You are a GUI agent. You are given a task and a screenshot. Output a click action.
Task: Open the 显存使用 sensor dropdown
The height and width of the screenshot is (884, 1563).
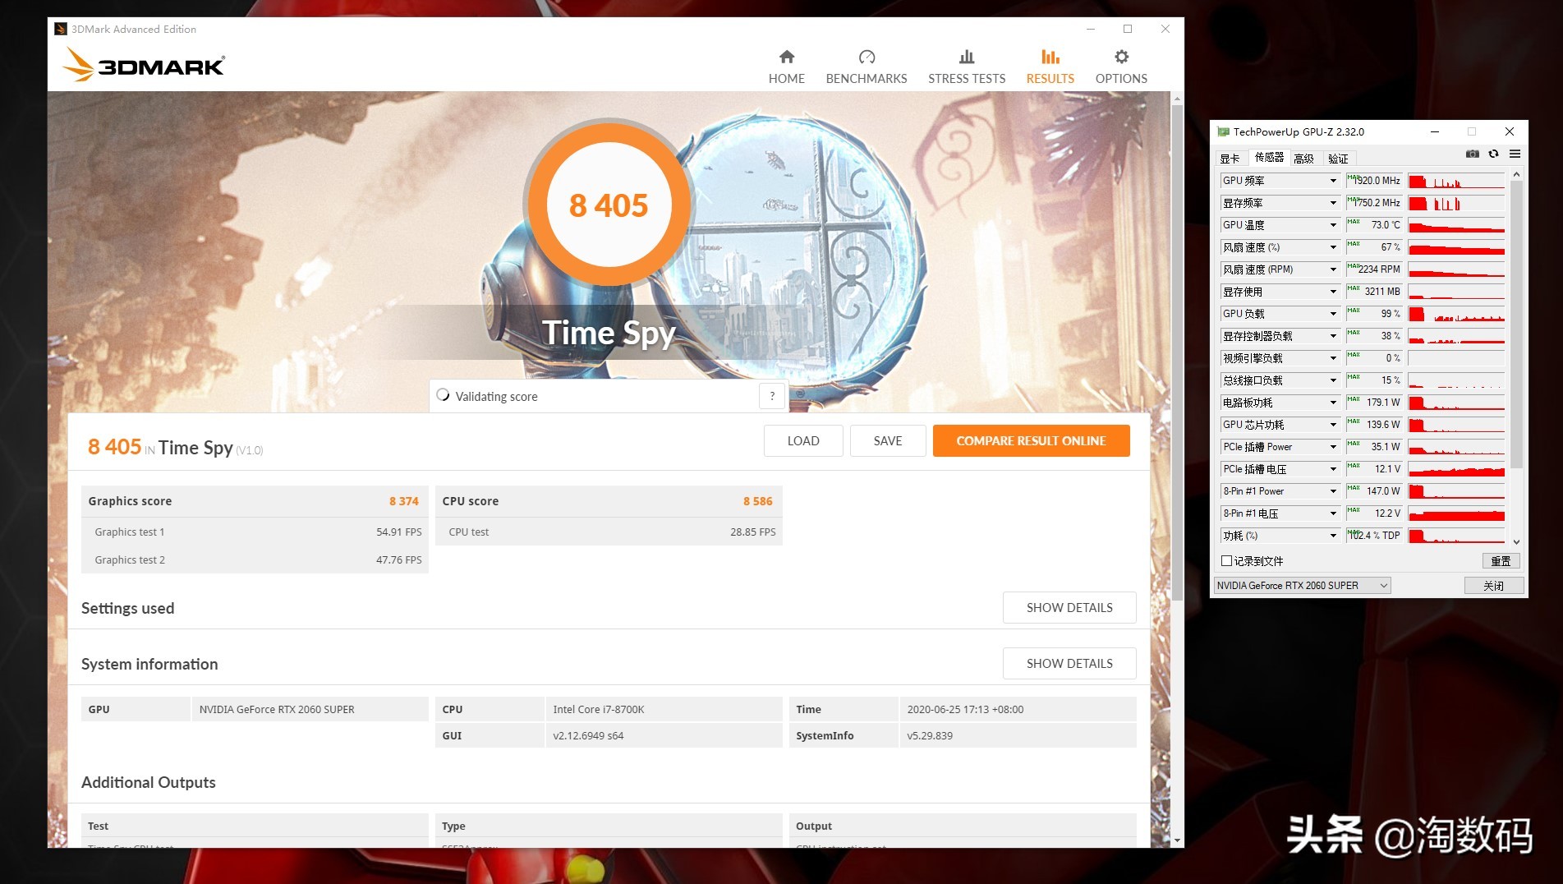click(x=1333, y=292)
